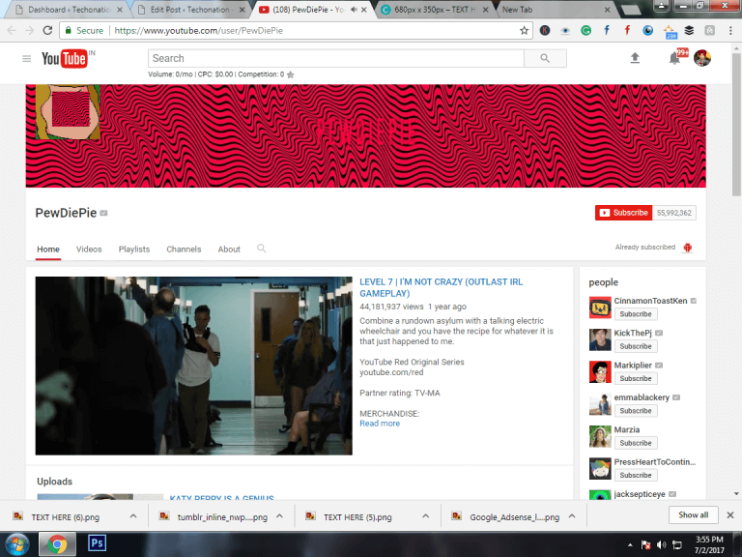Close the downloads bar
The height and width of the screenshot is (557, 742).
click(730, 514)
